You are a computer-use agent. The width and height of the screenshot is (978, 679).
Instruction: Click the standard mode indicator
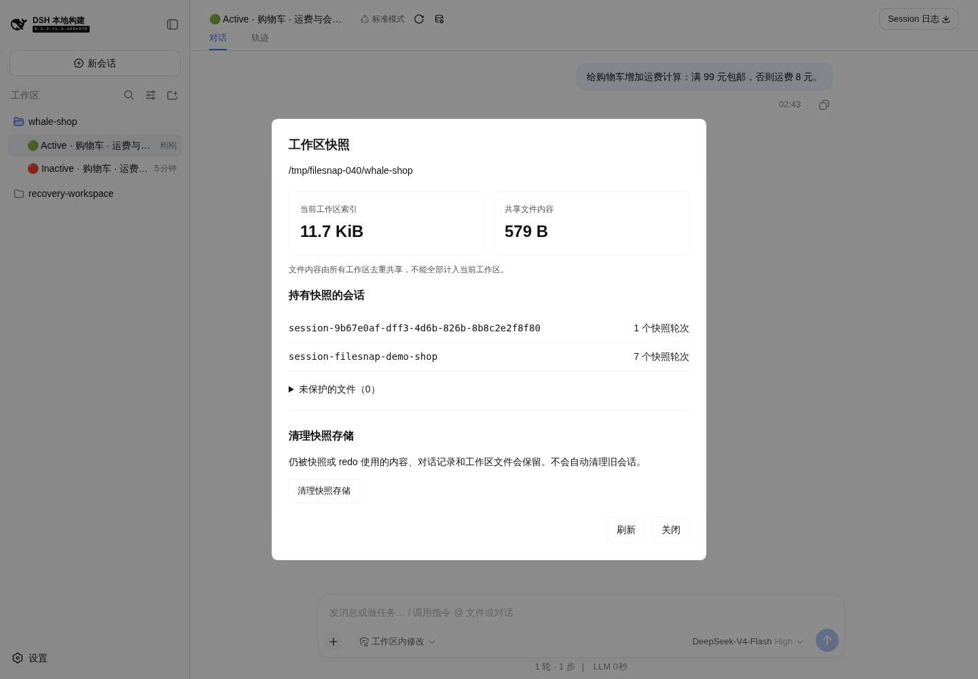click(x=382, y=19)
